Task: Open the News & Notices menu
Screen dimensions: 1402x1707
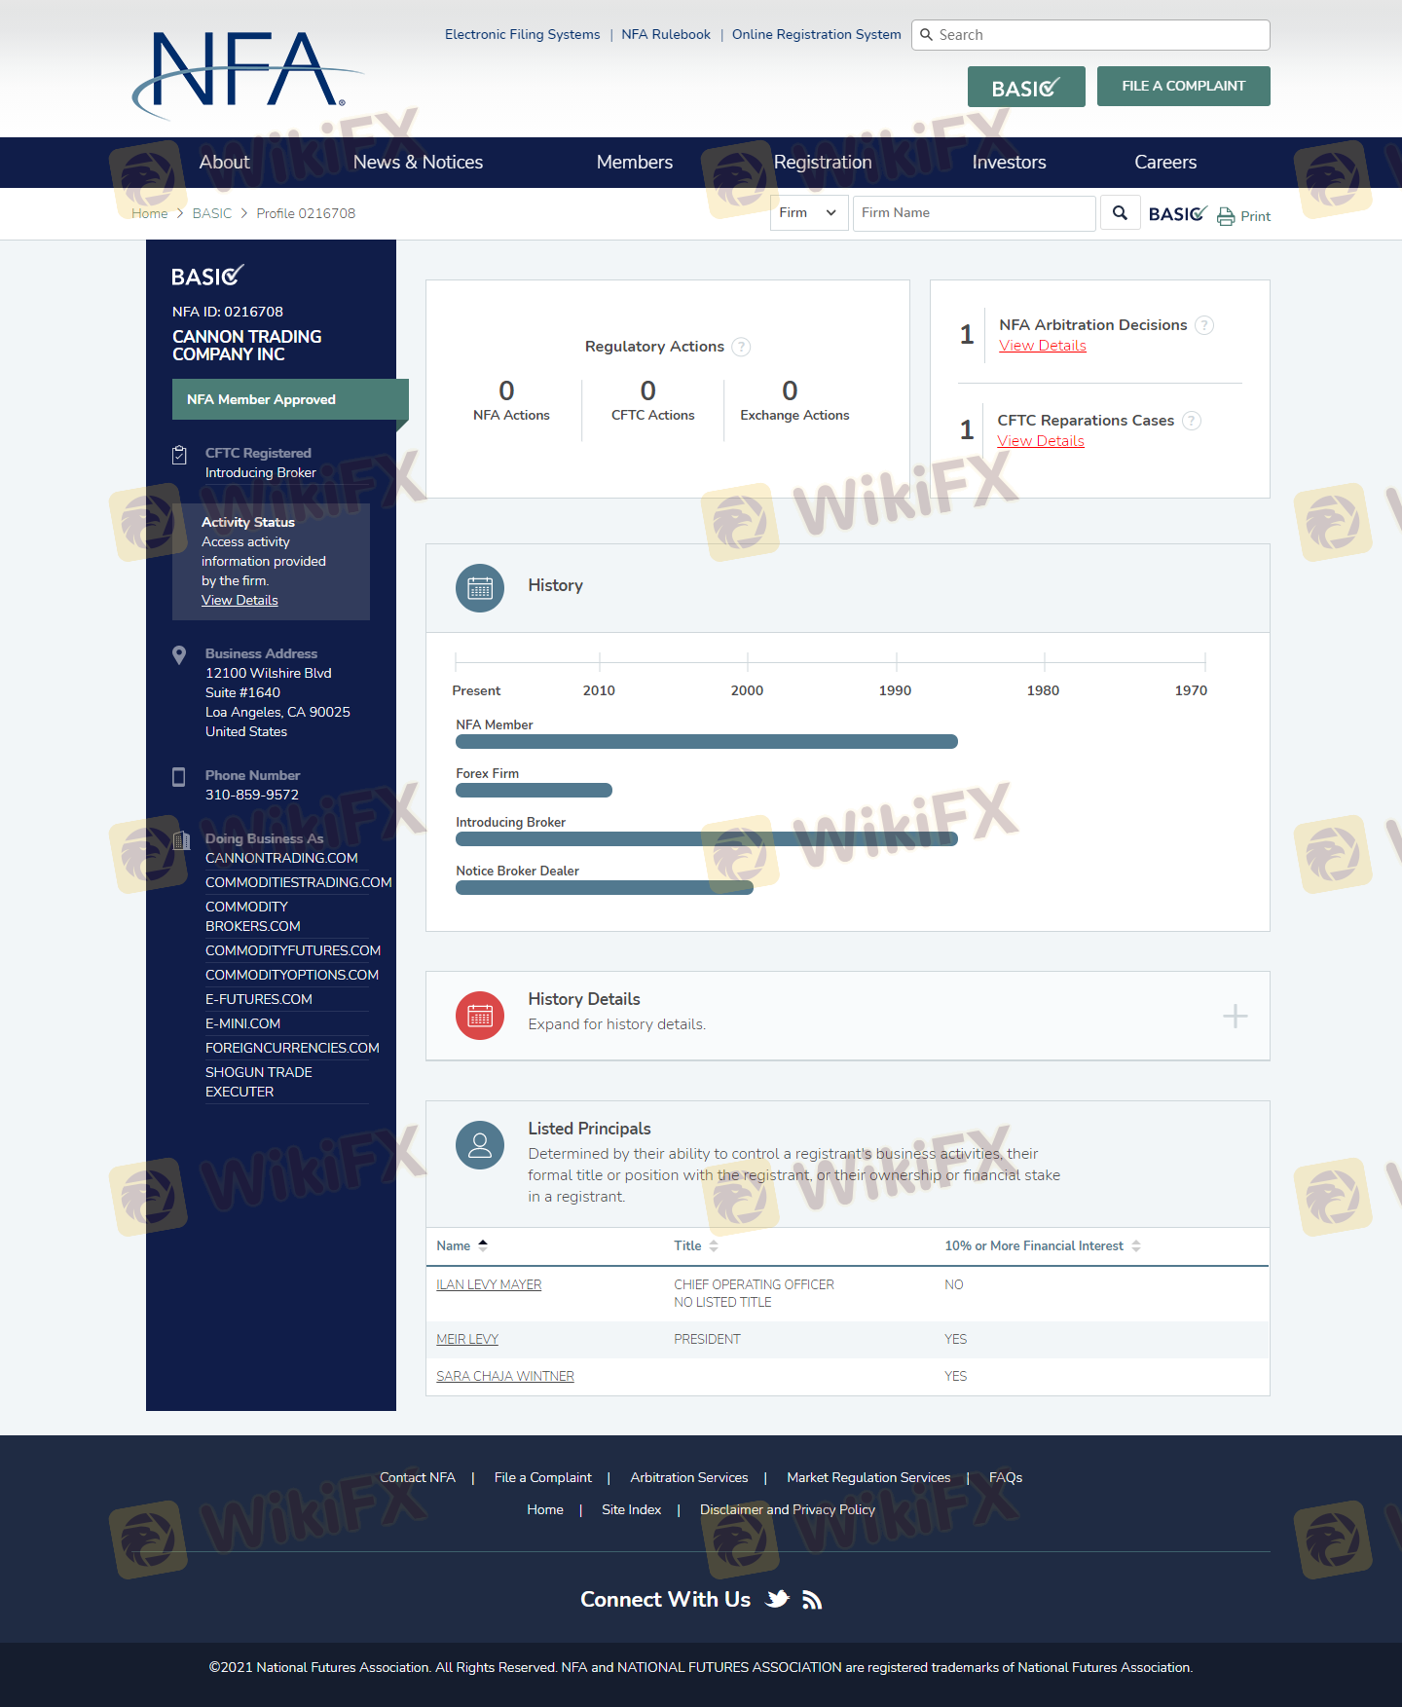Action: point(418,163)
